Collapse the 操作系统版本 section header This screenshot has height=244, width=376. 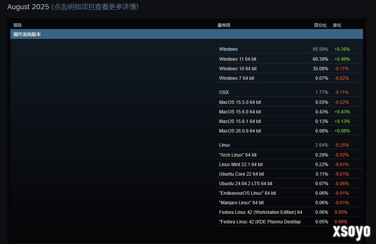(187, 34)
